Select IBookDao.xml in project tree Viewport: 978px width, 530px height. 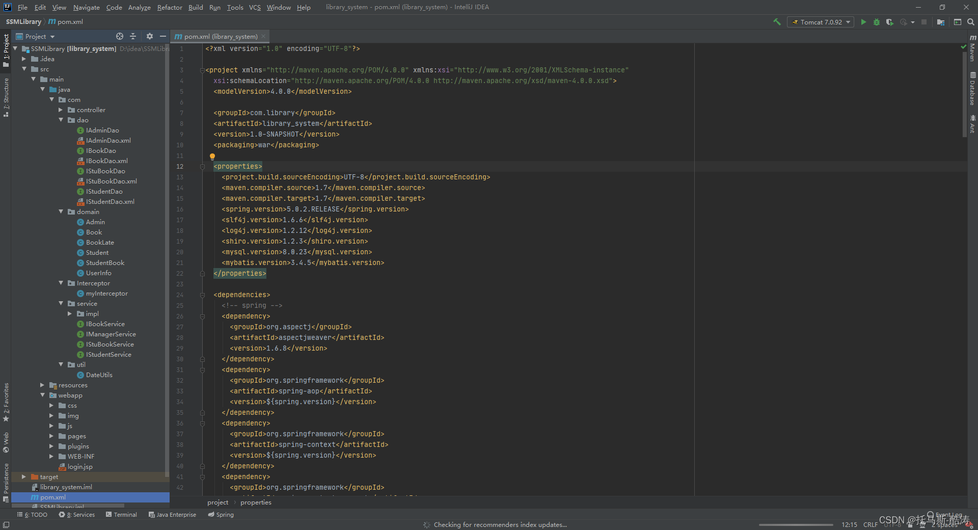tap(107, 161)
